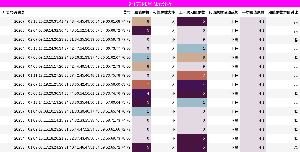Click the numbers beginning 03,16,20,26 for 26267
300x152 pixels.
coord(79,21)
